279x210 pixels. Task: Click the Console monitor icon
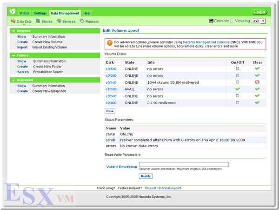211,21
